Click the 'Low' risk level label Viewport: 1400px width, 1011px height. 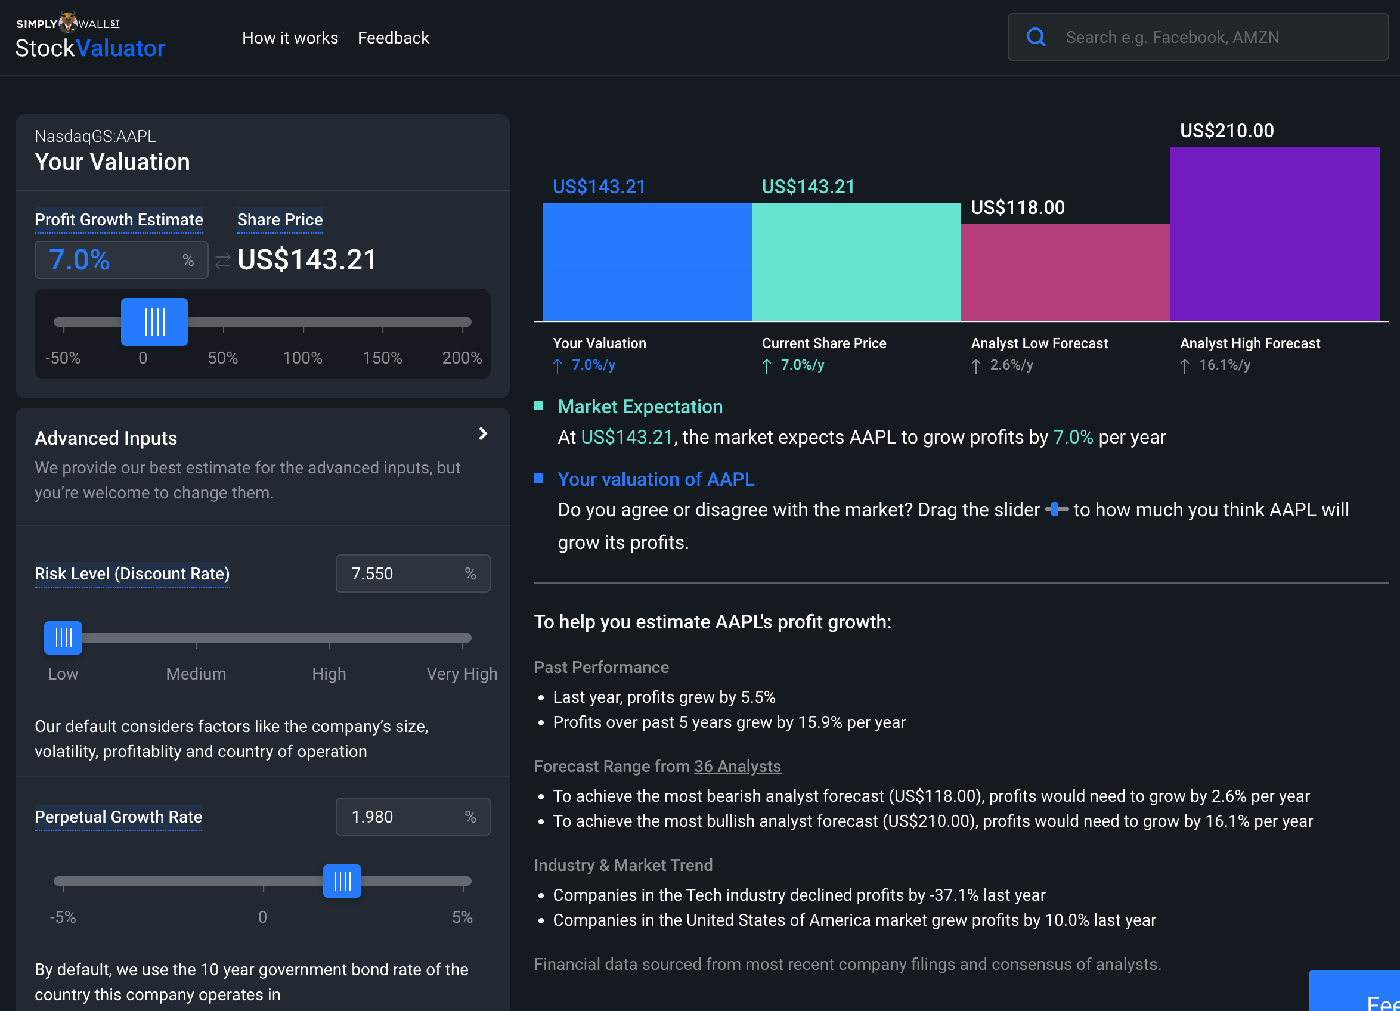pos(63,674)
